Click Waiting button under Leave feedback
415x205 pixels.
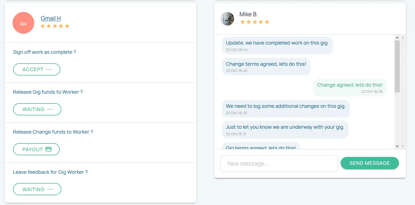pyautogui.click(x=37, y=189)
